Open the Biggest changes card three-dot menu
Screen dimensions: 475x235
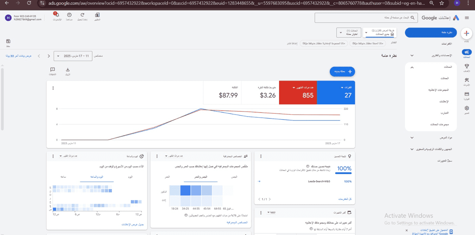(x=261, y=212)
